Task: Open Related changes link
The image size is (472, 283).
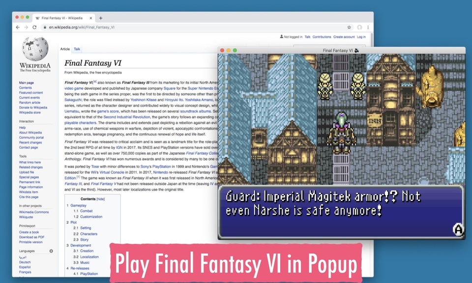Action: click(30, 167)
